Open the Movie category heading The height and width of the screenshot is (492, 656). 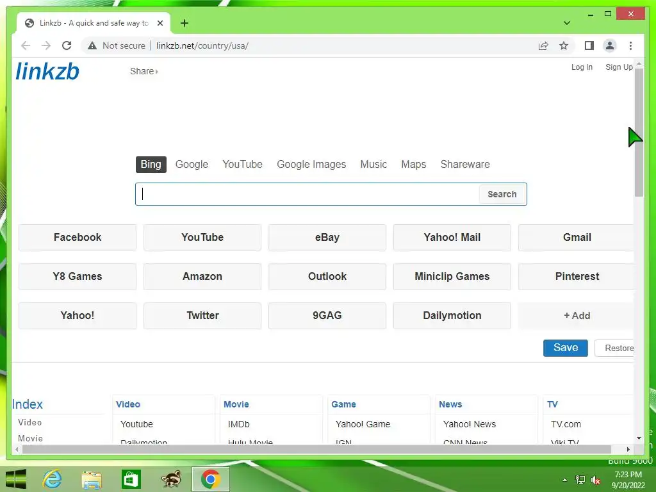[236, 404]
